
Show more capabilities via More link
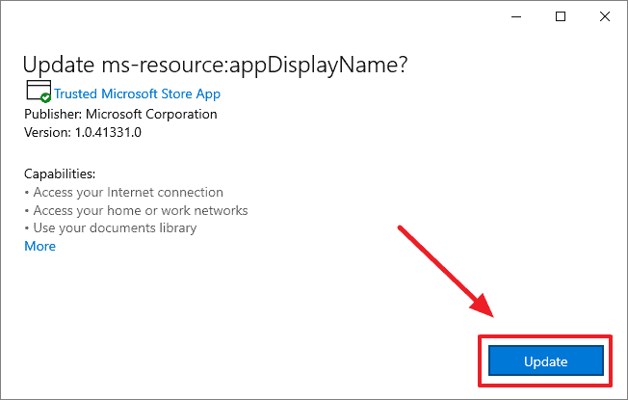[40, 246]
